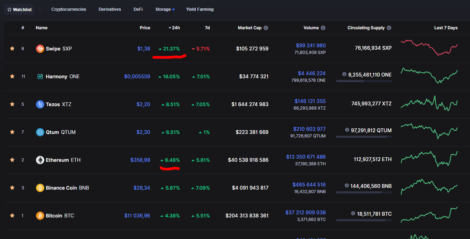Click the Tezos coin logo

pyautogui.click(x=40, y=104)
